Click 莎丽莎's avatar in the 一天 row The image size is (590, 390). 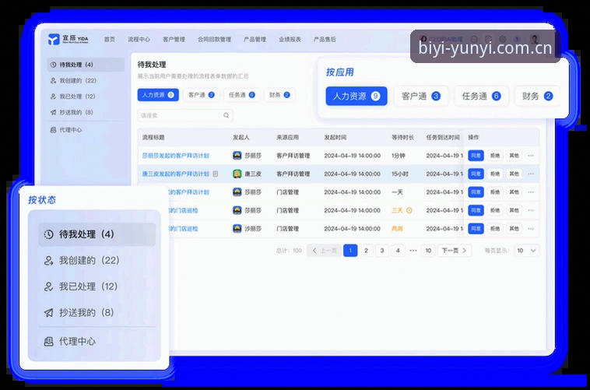(237, 192)
